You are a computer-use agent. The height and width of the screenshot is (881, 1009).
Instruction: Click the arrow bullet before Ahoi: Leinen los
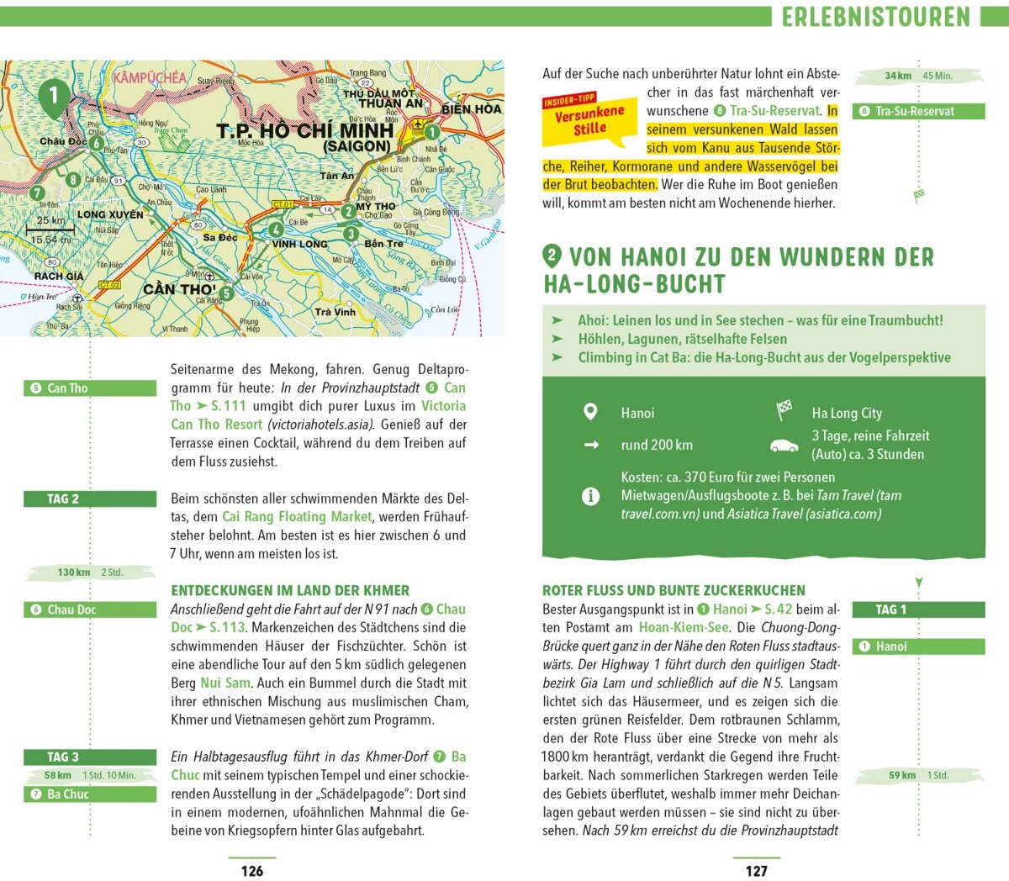[557, 320]
